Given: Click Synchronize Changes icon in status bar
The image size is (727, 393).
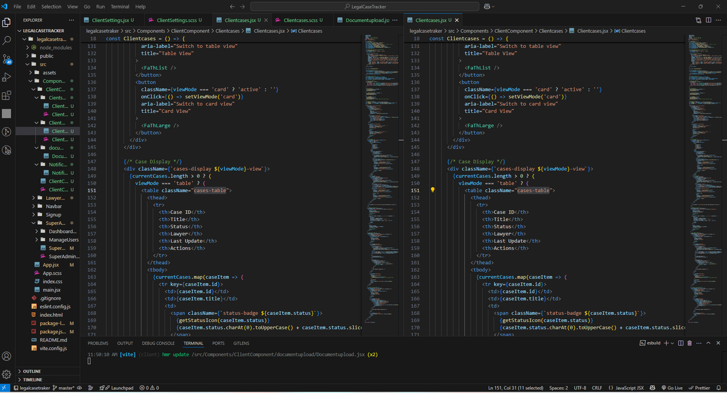Looking at the screenshot, I should 81,388.
